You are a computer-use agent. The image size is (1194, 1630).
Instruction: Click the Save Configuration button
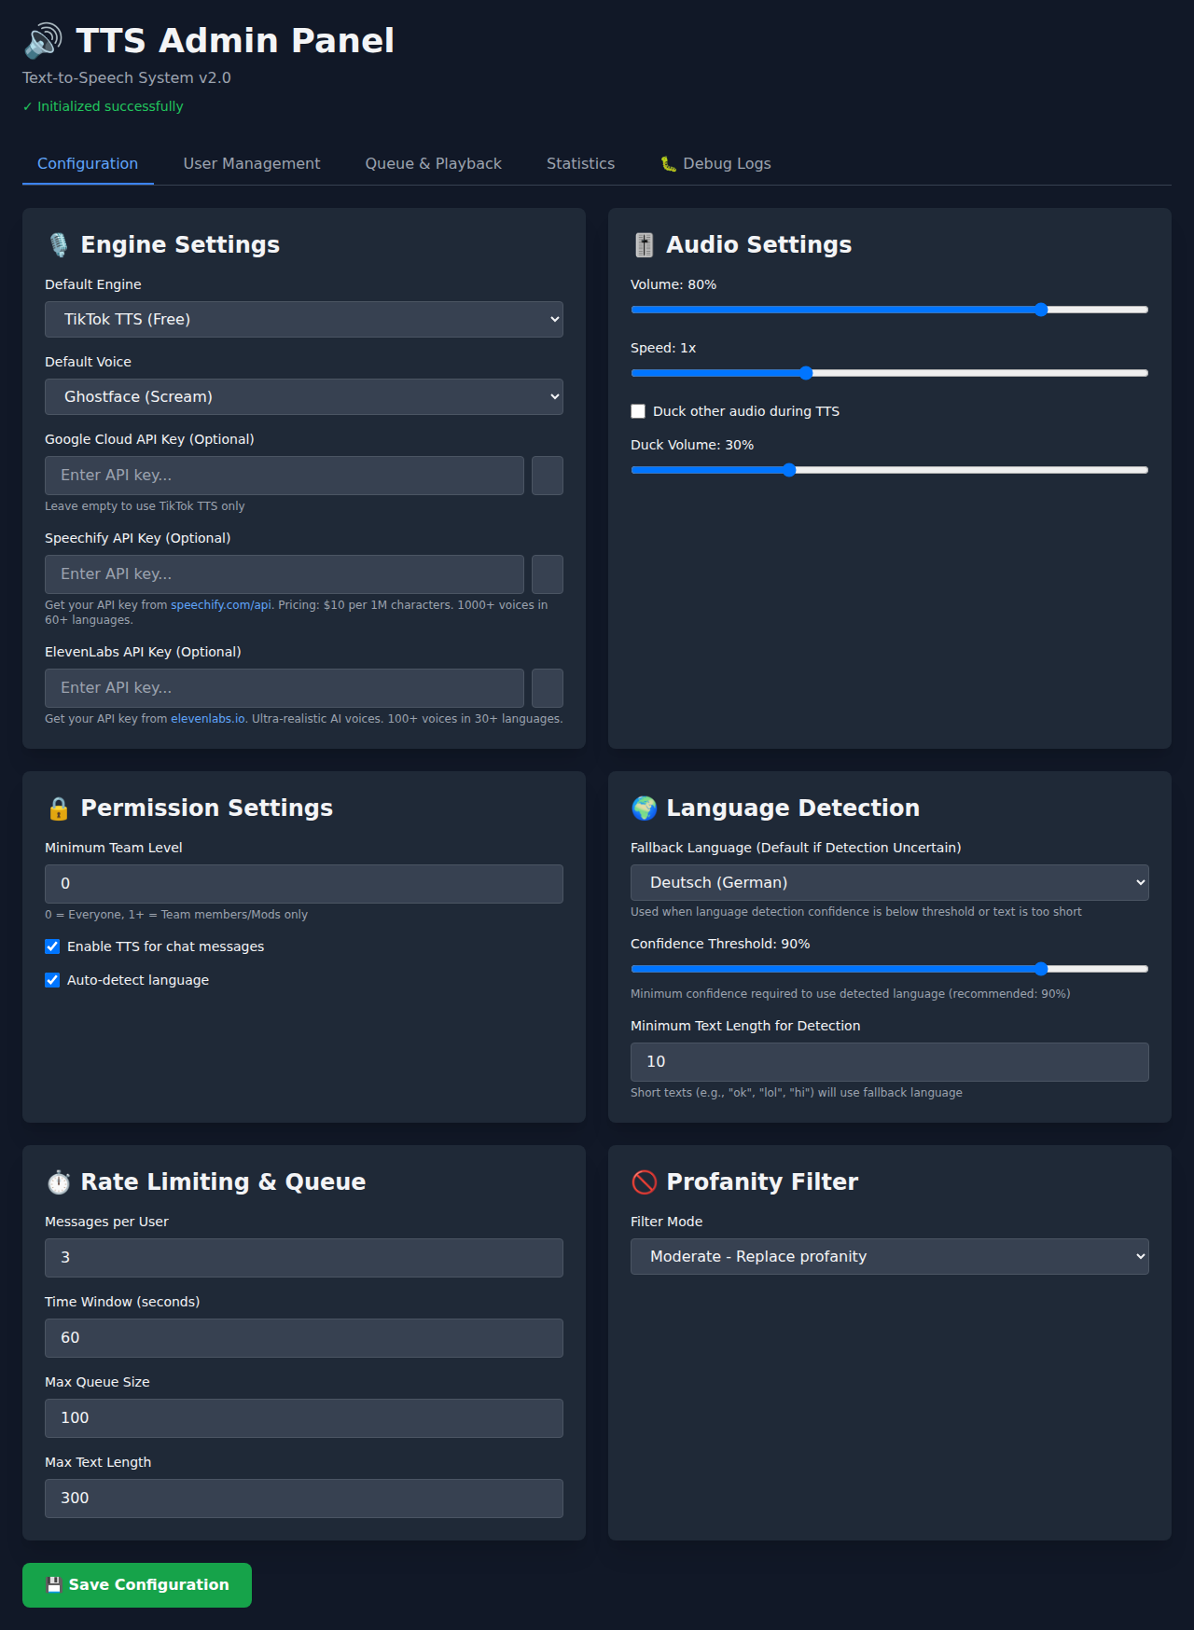tap(137, 1584)
